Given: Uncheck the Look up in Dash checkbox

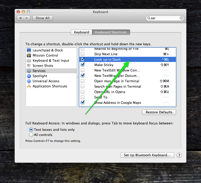Looking at the screenshot, I should 83,59.
